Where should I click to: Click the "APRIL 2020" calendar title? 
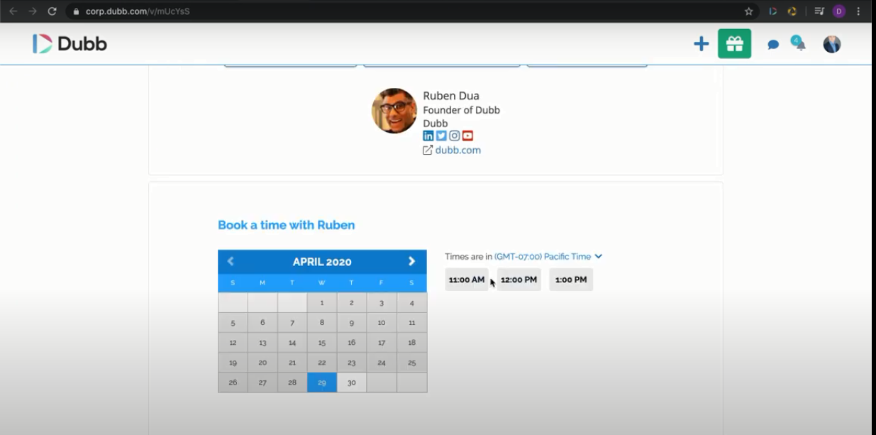pyautogui.click(x=322, y=262)
